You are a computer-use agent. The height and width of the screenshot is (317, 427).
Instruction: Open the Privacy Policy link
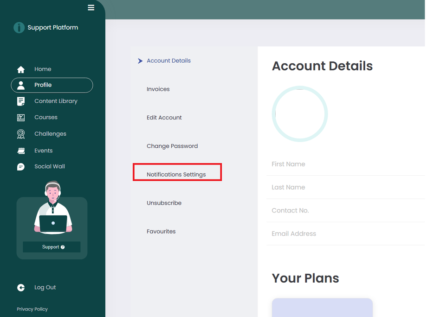click(x=32, y=309)
